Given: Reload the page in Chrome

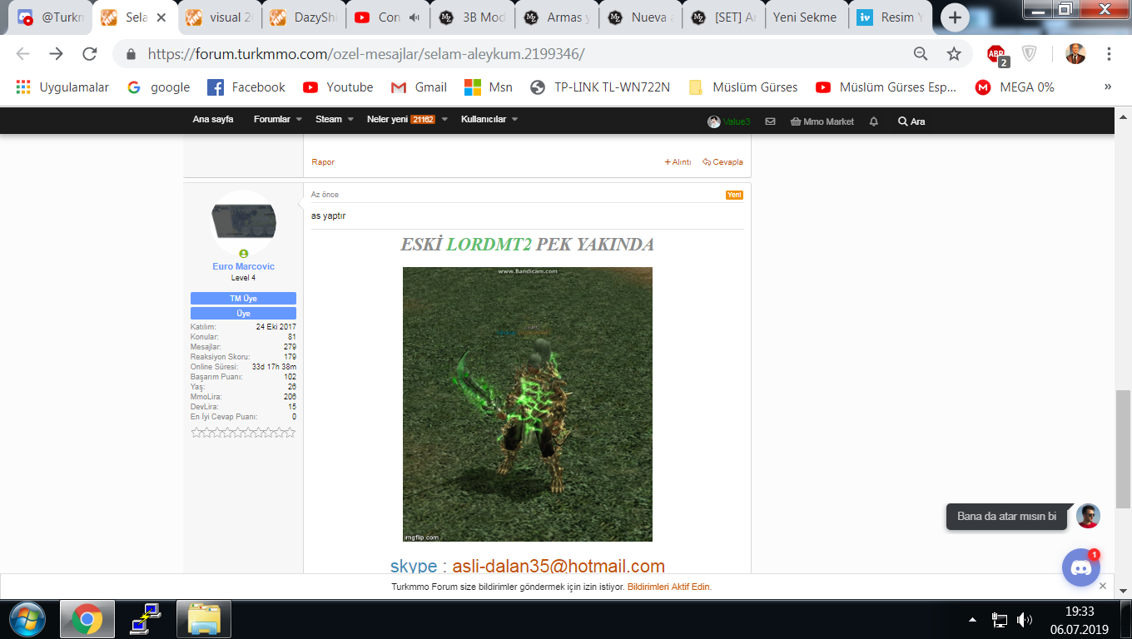Looking at the screenshot, I should (89, 54).
